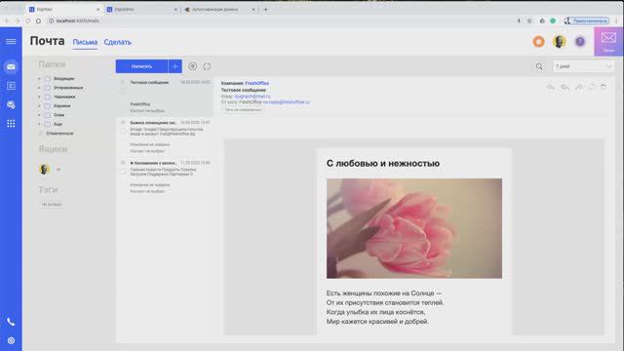624x351 pixels.
Task: Open the hamburger main menu
Action: 11,41
